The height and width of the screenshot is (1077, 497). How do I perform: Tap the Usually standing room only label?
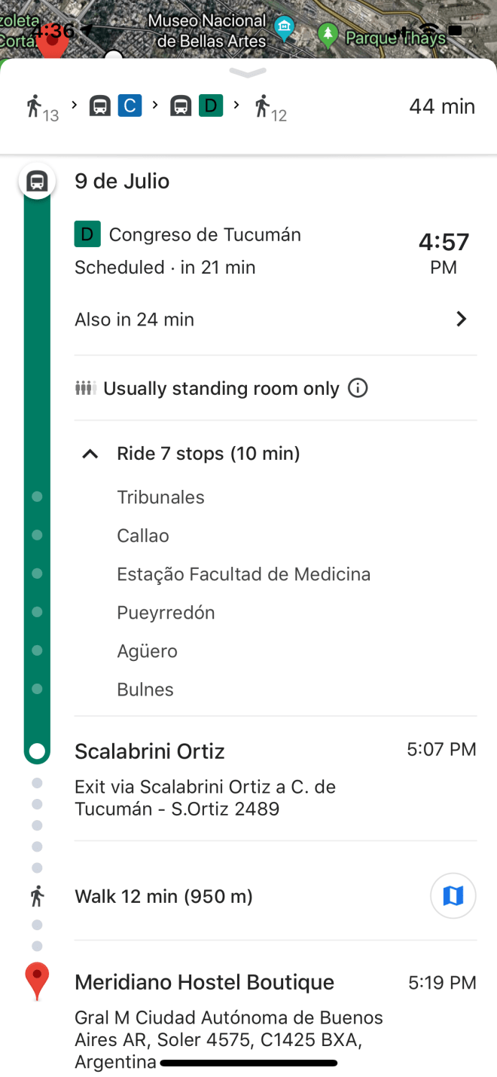click(x=221, y=388)
